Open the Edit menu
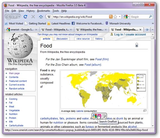This screenshot has width=160, height=138. click(14, 11)
